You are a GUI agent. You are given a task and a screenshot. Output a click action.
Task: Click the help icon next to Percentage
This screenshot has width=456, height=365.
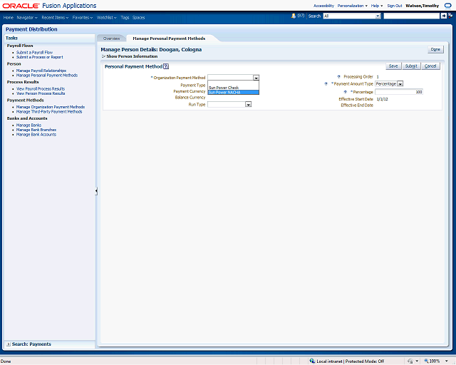click(345, 91)
